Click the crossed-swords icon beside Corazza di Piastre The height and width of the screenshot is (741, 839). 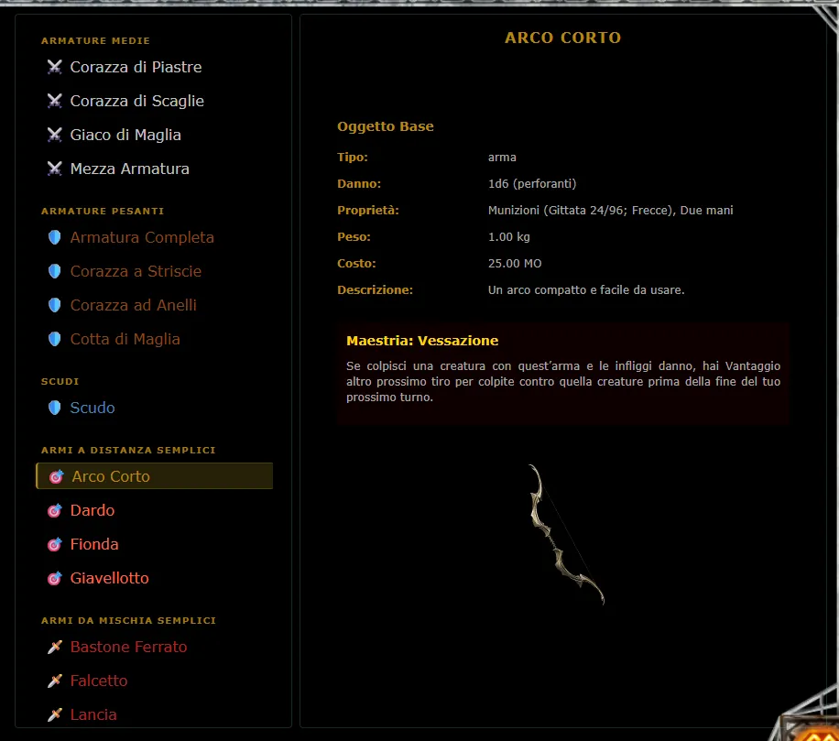point(55,67)
